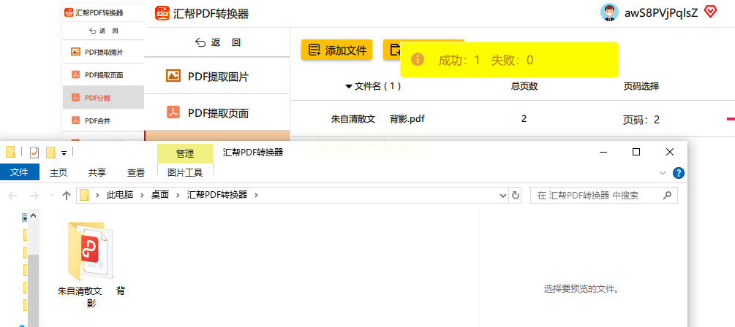
Task: Click the 选择要预览的文件。 preview text
Action: tap(581, 289)
